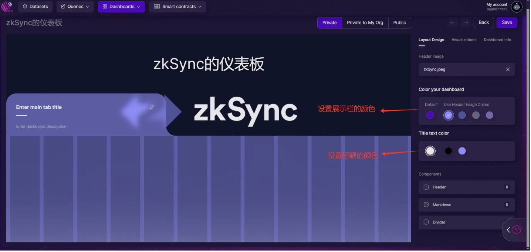Open the user avatar icon
Screen dimensions: 531x252
[517, 7]
